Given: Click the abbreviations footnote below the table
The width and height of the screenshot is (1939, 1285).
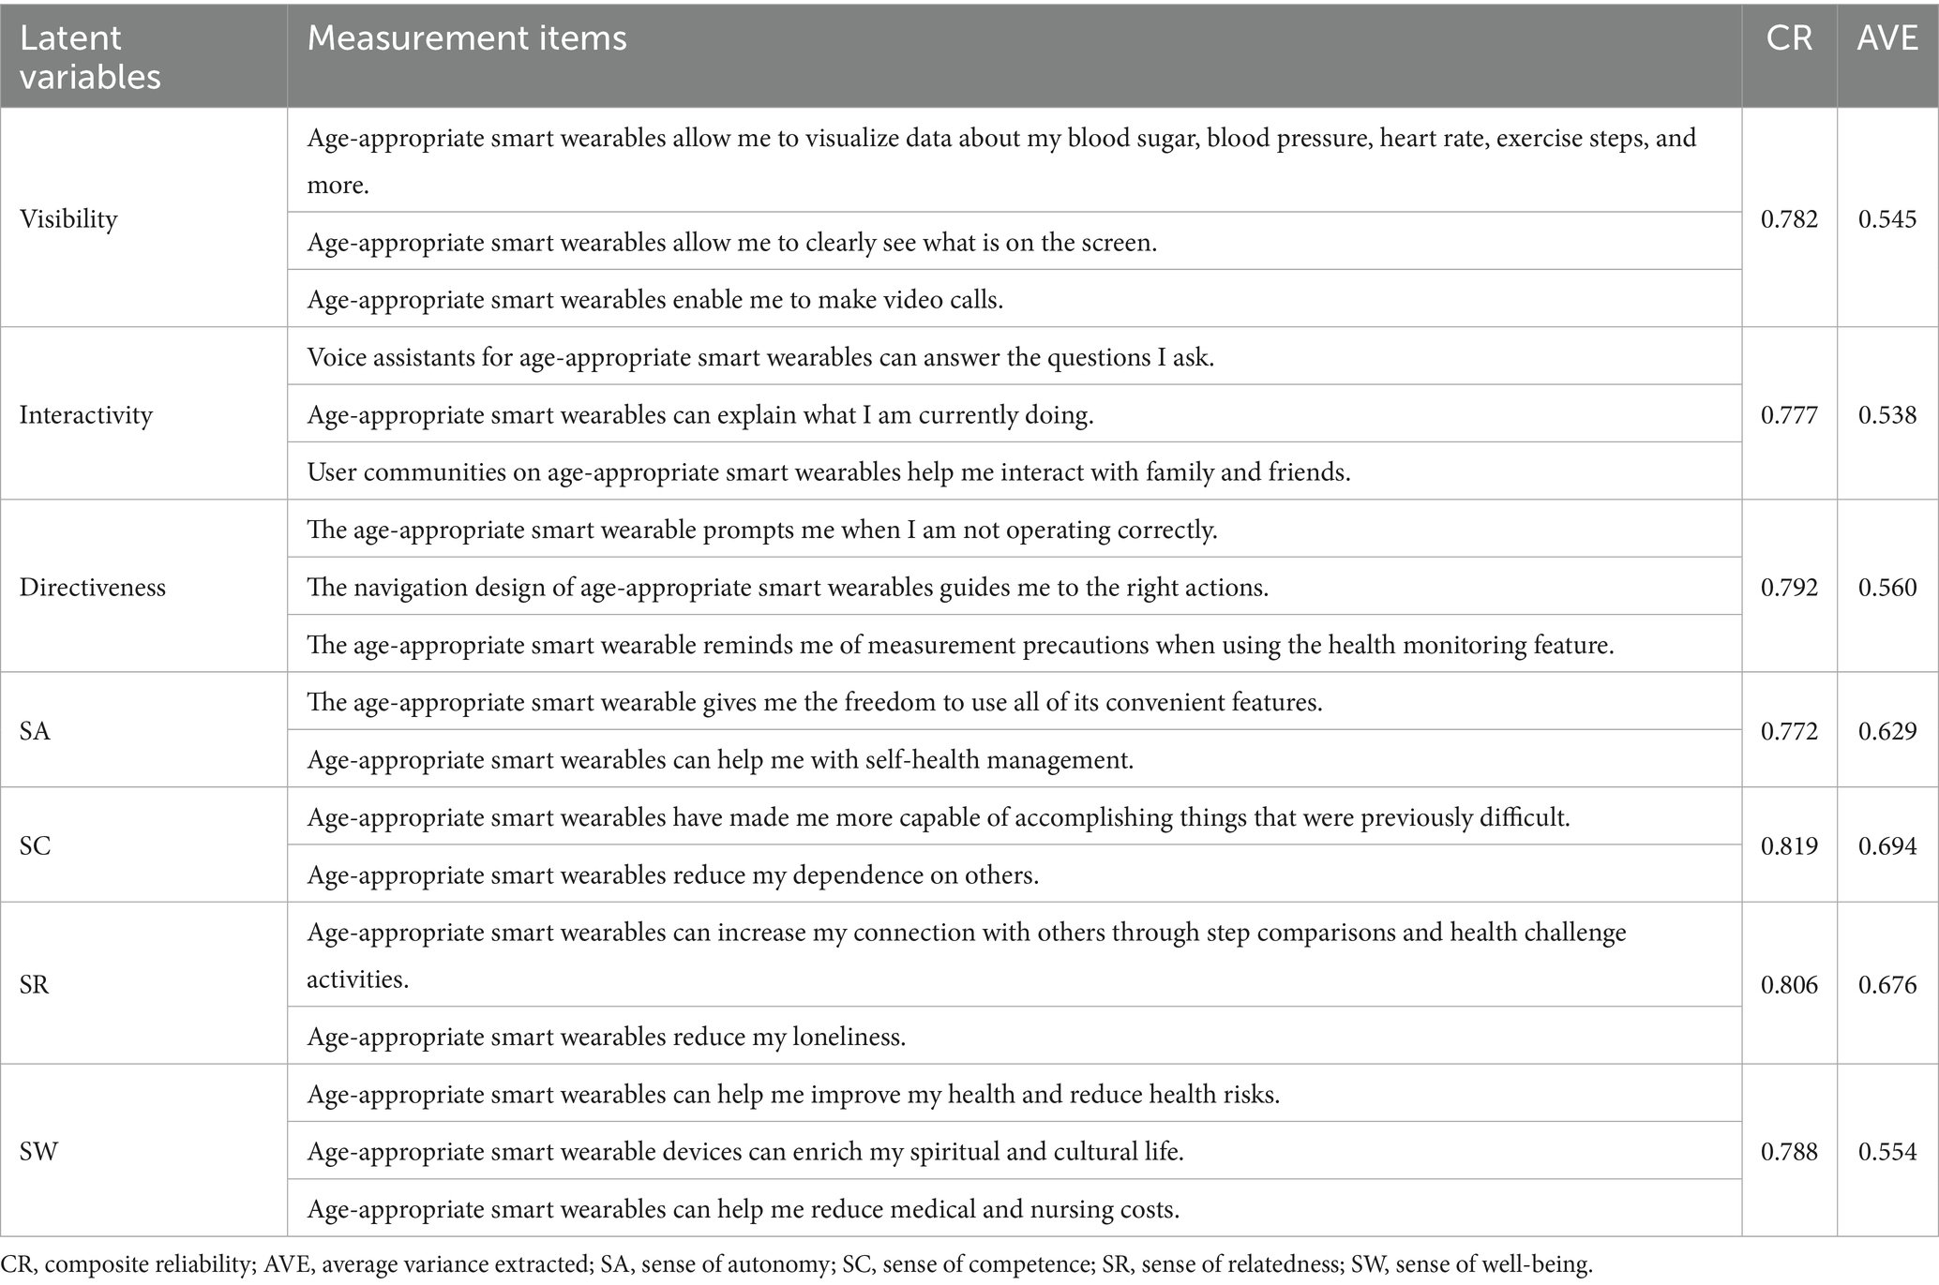Looking at the screenshot, I should 796,1265.
